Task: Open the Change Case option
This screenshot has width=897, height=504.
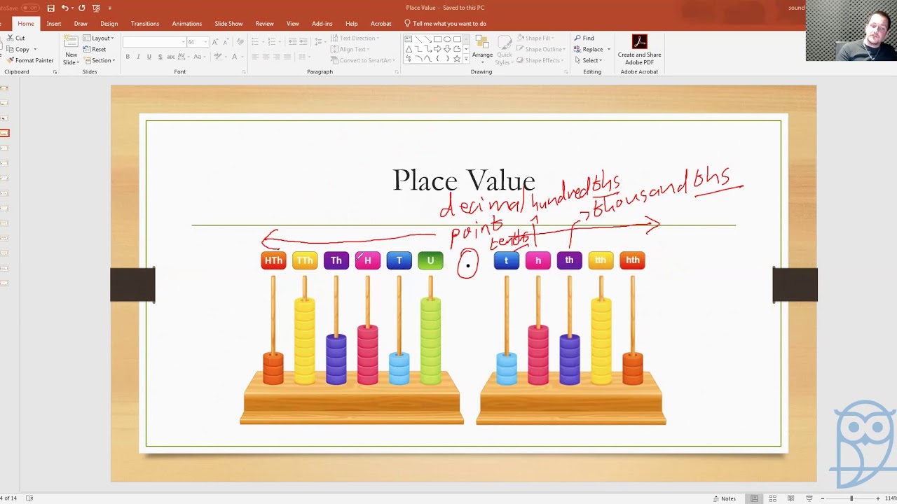Action: 199,57
